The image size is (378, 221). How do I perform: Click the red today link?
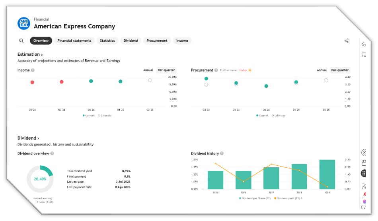[243, 70]
